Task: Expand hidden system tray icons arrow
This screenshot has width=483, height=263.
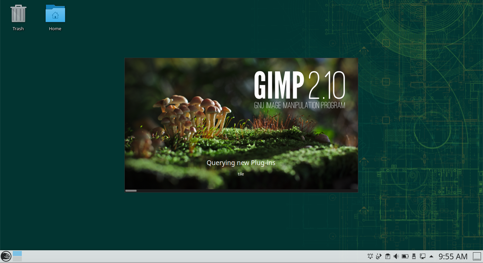Action: 431,257
